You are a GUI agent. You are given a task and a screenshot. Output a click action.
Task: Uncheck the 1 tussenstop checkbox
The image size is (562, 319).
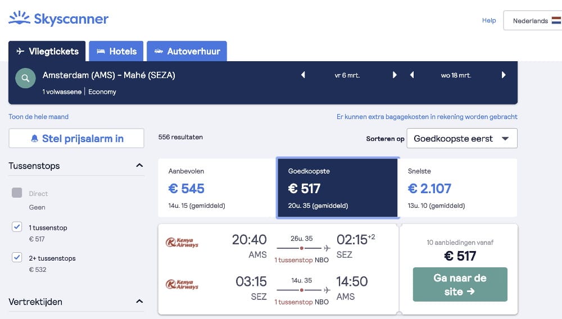17,227
